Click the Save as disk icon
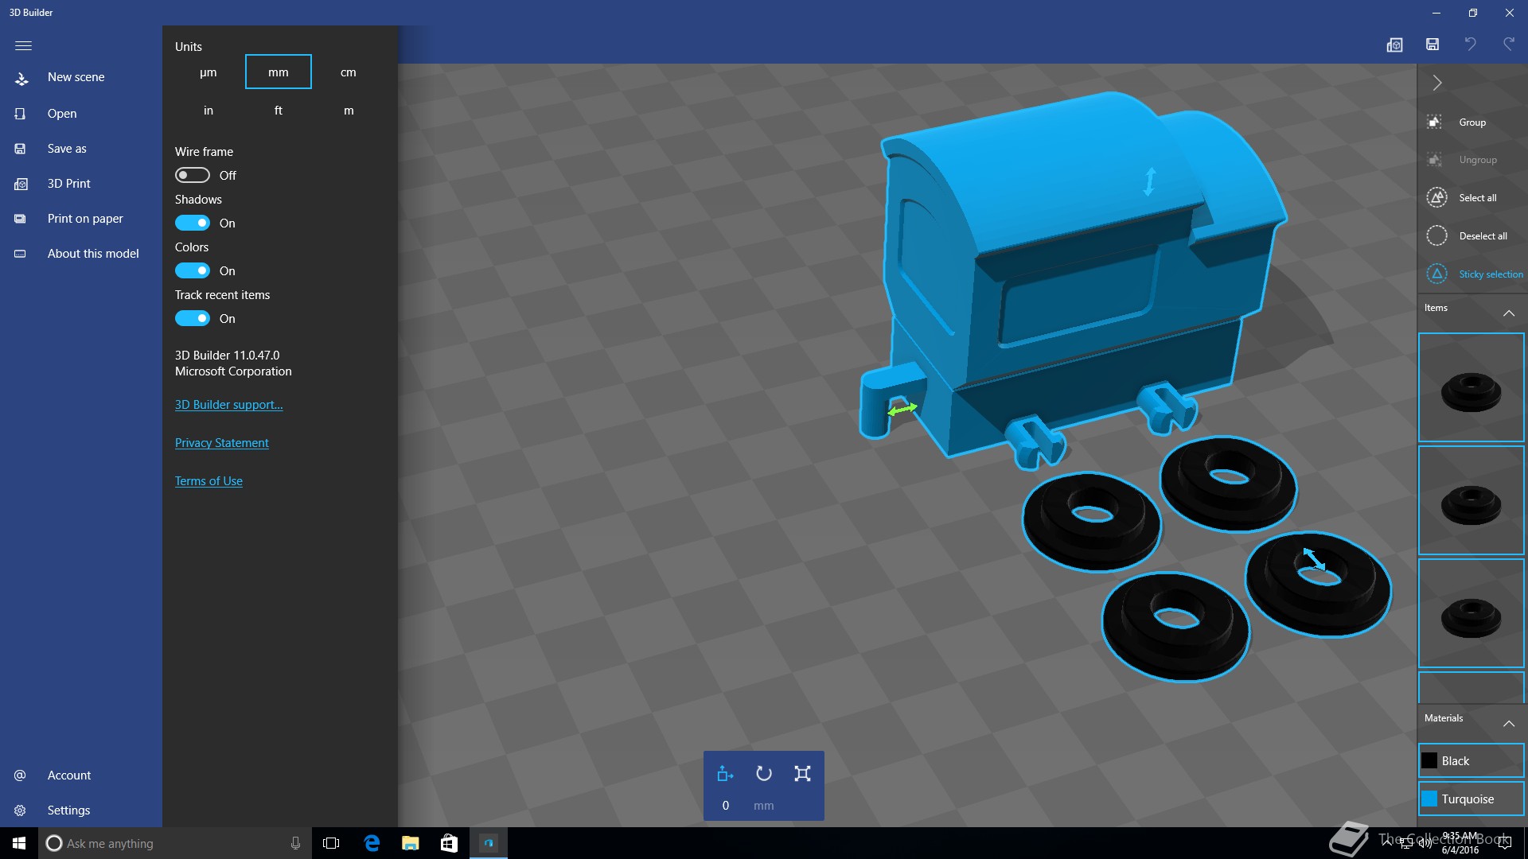The width and height of the screenshot is (1528, 859). tap(21, 149)
